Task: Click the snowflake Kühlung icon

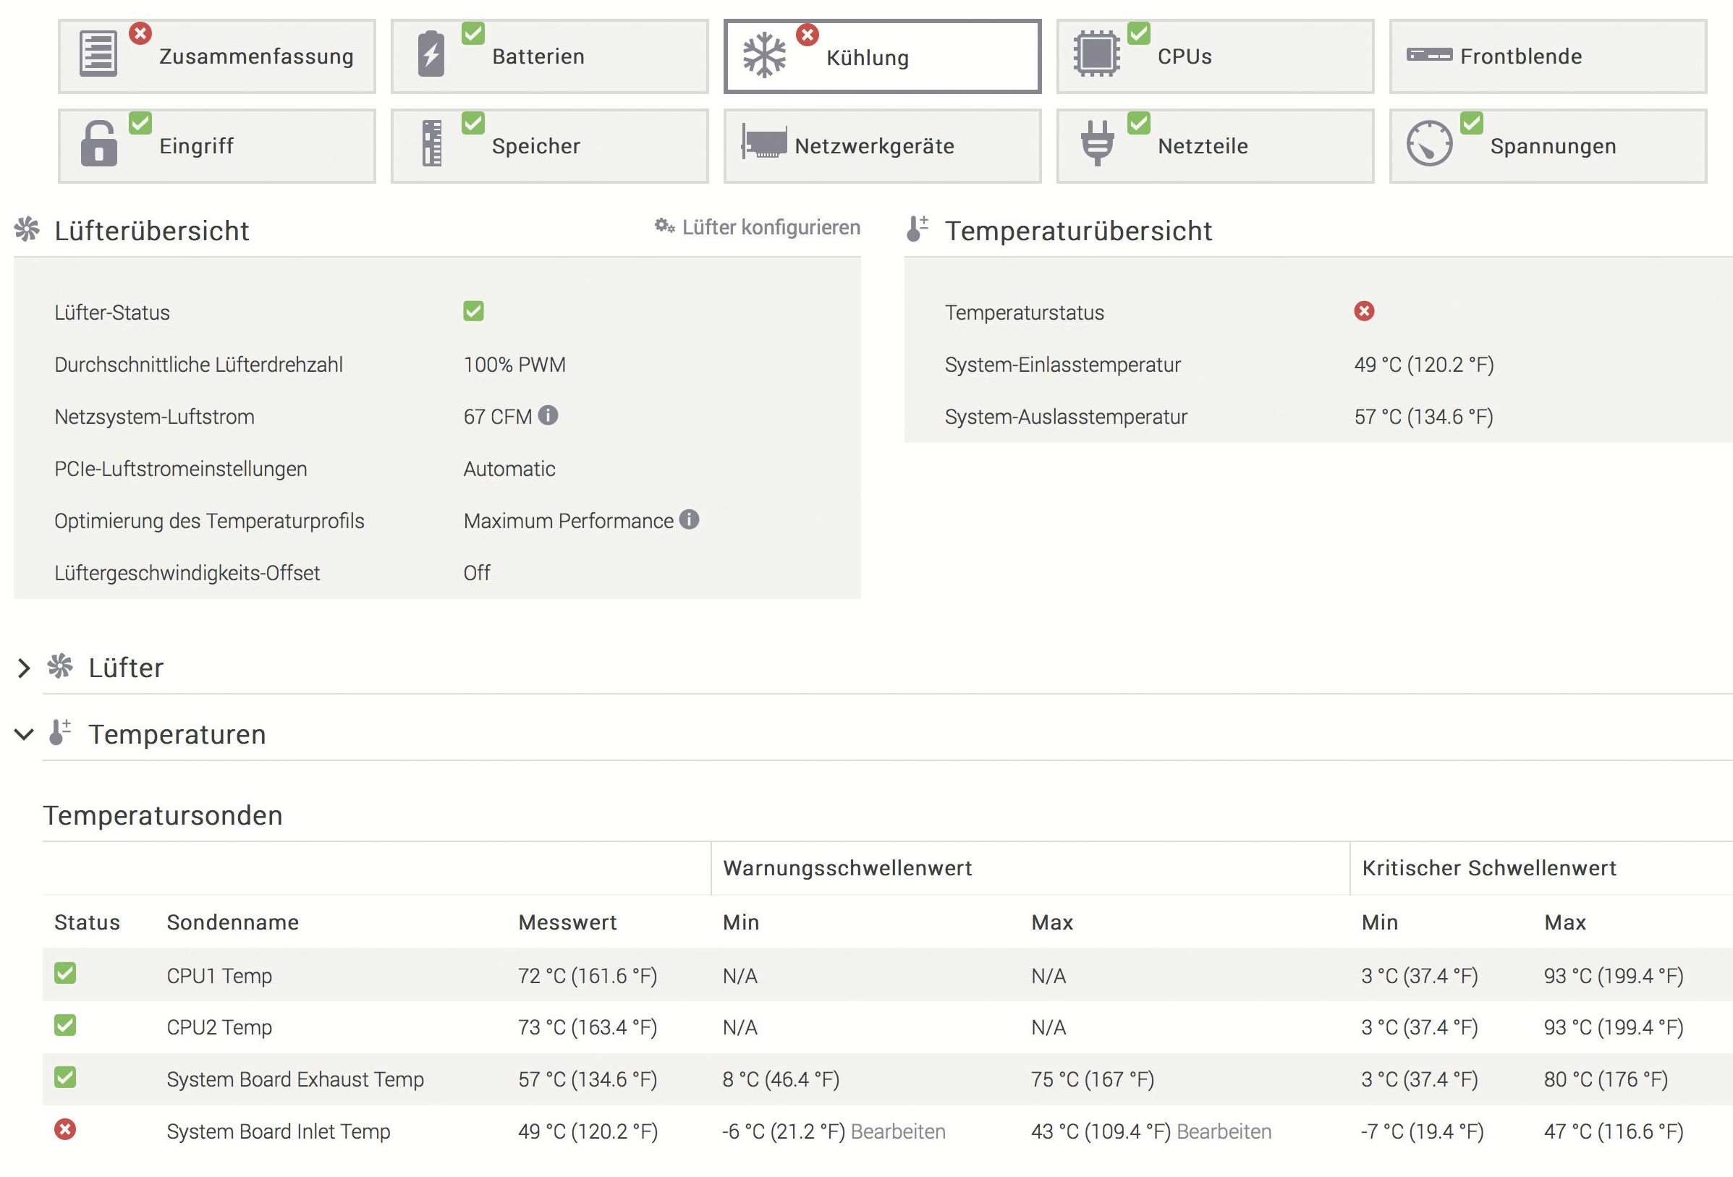Action: click(x=764, y=55)
